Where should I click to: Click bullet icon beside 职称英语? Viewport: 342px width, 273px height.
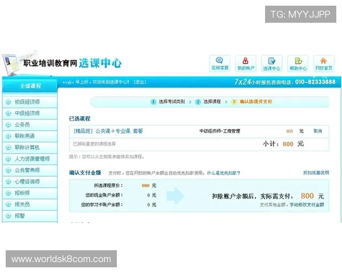pos(9,136)
